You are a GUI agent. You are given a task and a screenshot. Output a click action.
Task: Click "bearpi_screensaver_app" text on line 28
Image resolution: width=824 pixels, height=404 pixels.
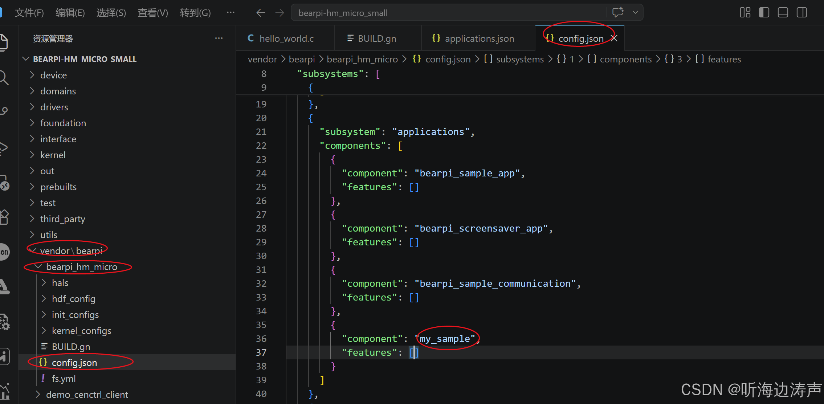(481, 228)
